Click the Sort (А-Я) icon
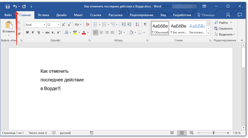The height and width of the screenshot is (138, 248). pos(137,24)
